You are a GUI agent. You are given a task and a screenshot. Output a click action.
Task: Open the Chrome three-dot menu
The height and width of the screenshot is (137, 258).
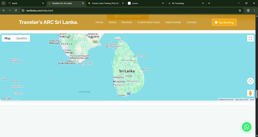pos(254,11)
